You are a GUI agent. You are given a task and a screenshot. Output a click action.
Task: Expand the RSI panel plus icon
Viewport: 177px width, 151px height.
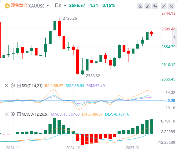point(19,86)
